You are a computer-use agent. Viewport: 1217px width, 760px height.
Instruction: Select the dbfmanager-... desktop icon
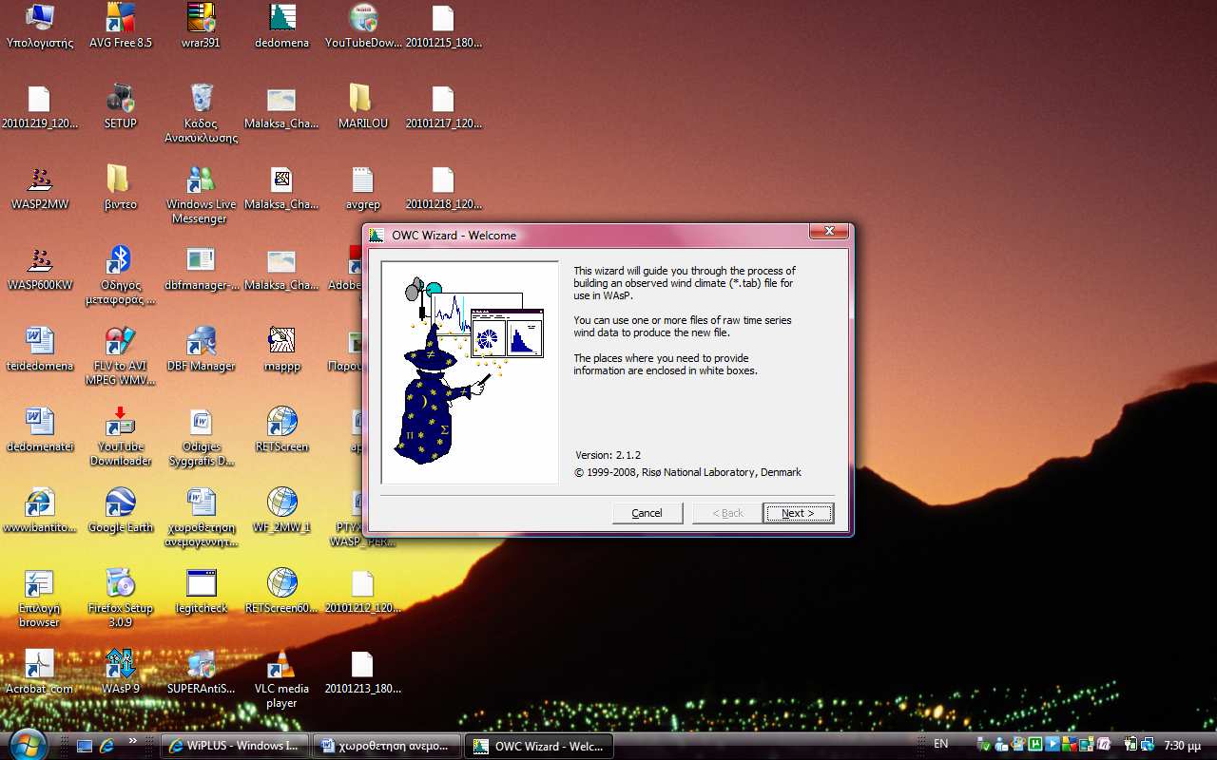(201, 269)
